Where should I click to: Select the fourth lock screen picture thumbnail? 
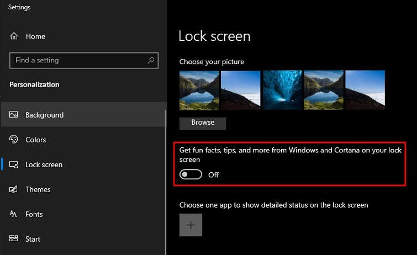324,90
